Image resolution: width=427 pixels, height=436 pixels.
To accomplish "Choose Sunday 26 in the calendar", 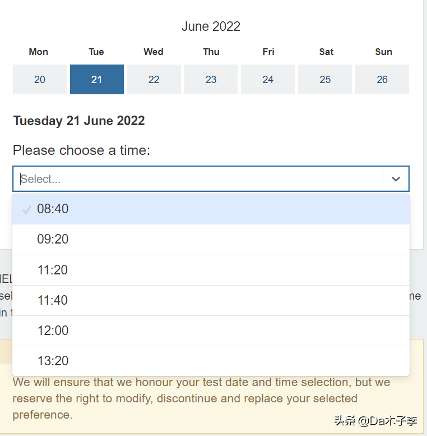I will coord(382,80).
